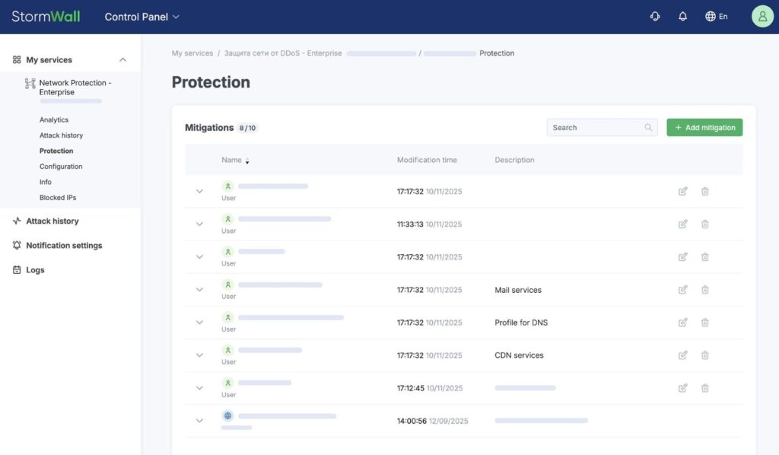Open the My services breadcrumb link
Viewport: 779px width, 455px height.
pyautogui.click(x=192, y=52)
